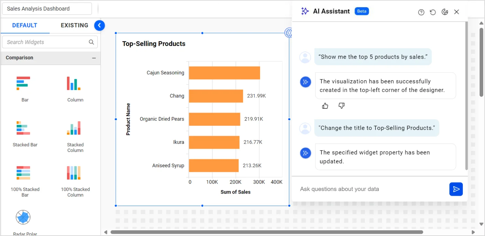
Task: Pick the Stacked Column widget
Action: (74, 128)
